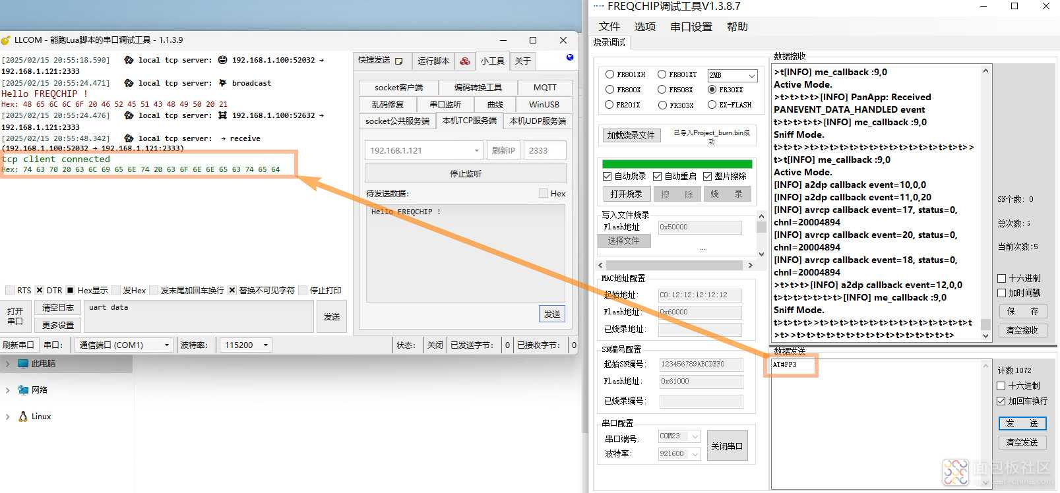This screenshot has height=493, width=1060.
Task: Click 停止监听 button
Action: pos(466,173)
